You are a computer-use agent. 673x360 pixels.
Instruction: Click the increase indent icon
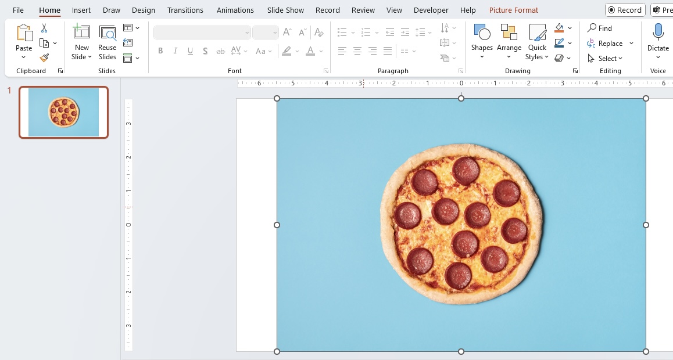tap(405, 32)
